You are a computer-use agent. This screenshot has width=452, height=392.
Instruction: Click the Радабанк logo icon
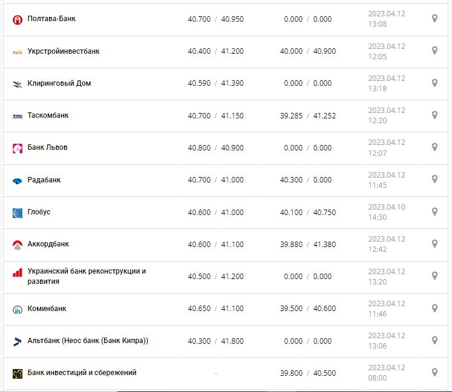click(x=17, y=181)
